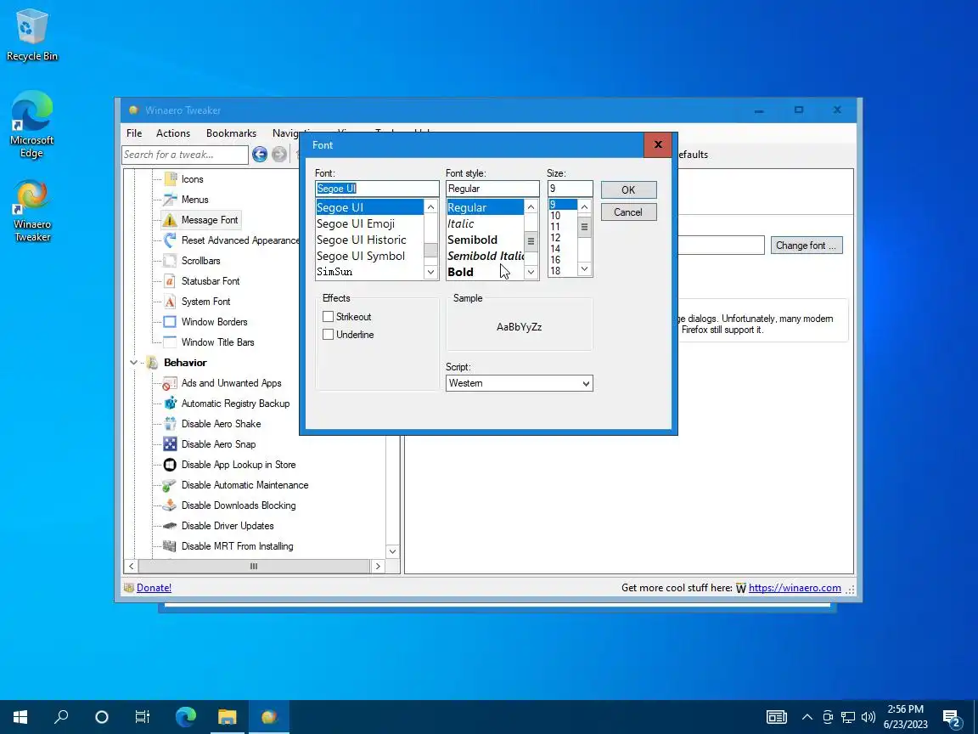
Task: Click the Font list down arrow
Action: click(x=431, y=272)
